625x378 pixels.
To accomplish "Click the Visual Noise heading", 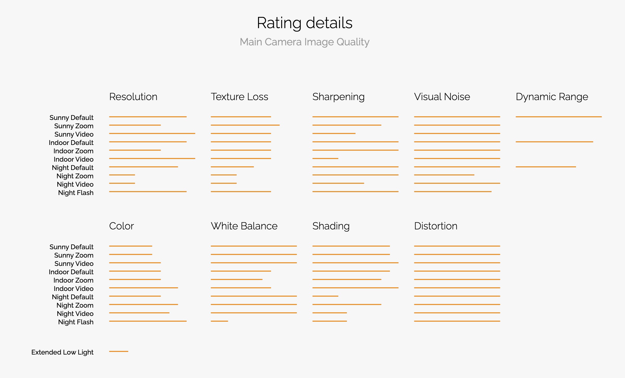I will [442, 97].
